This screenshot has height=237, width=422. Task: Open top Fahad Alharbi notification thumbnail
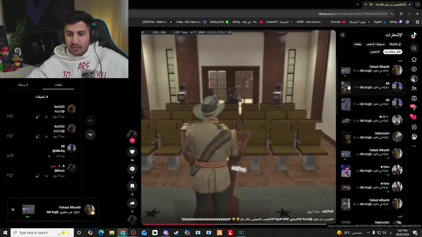coord(346,70)
